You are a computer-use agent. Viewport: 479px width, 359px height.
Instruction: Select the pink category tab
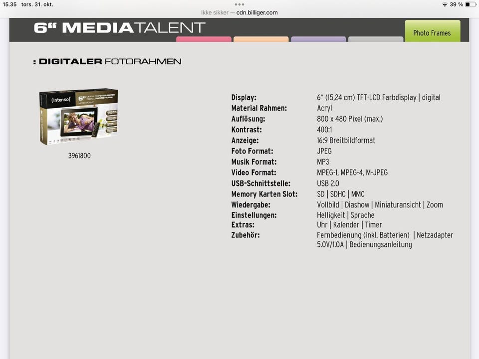coord(204,39)
